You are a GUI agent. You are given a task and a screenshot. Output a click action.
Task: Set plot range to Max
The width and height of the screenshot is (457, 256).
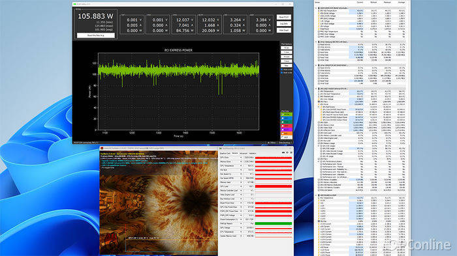tap(287, 65)
